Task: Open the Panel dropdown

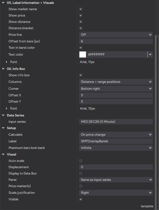Action: pyautogui.click(x=116, y=180)
